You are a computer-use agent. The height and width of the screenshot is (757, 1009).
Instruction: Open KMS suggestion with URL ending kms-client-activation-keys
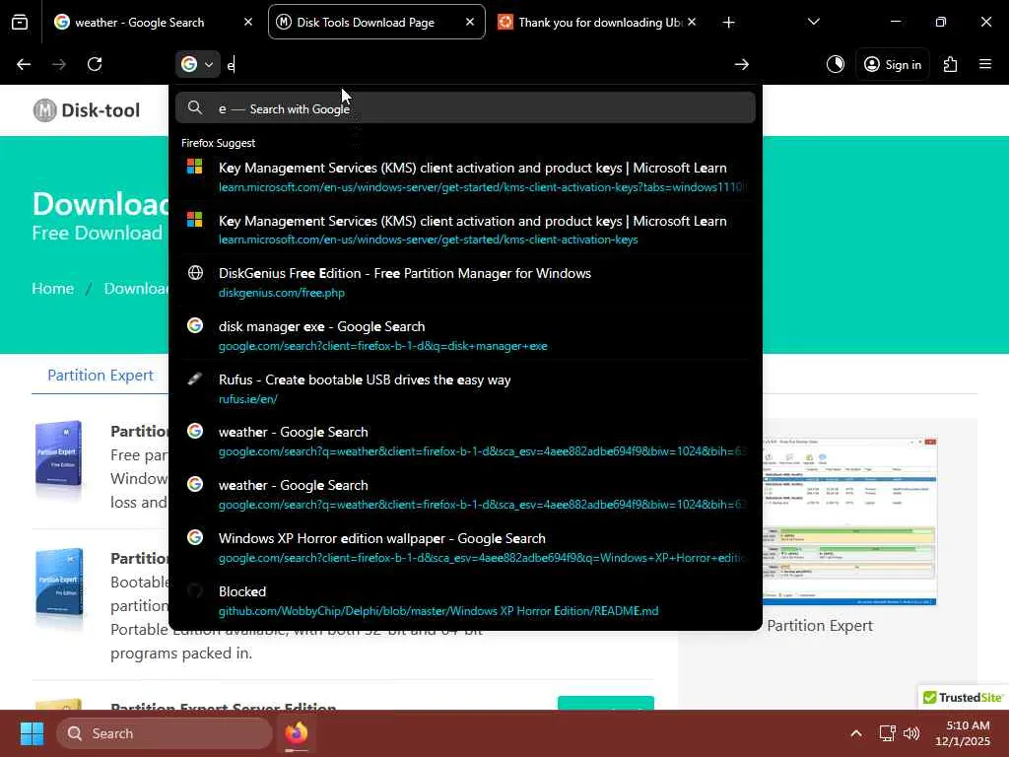click(x=465, y=229)
